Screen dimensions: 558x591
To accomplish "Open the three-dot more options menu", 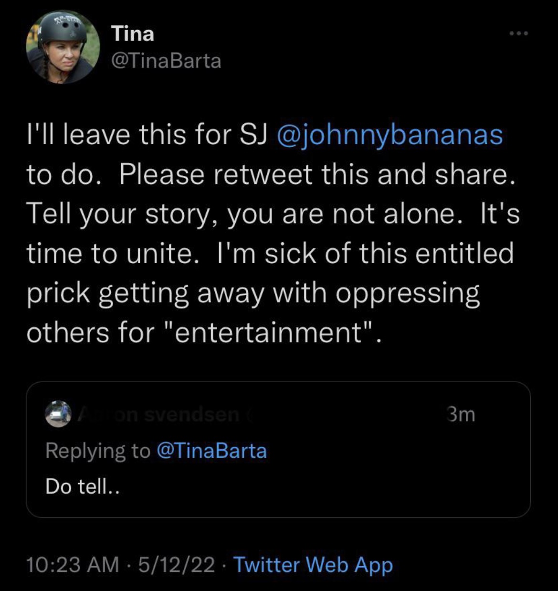I will (x=518, y=33).
